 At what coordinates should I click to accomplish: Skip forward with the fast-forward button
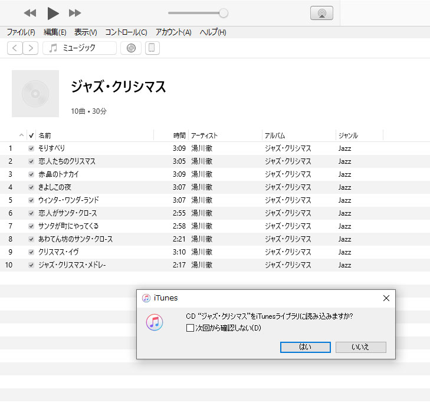tap(75, 13)
